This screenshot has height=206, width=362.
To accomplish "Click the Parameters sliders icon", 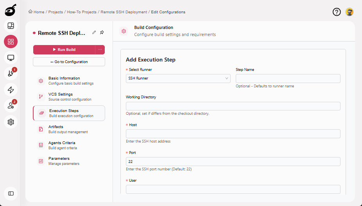I will click(41, 161).
